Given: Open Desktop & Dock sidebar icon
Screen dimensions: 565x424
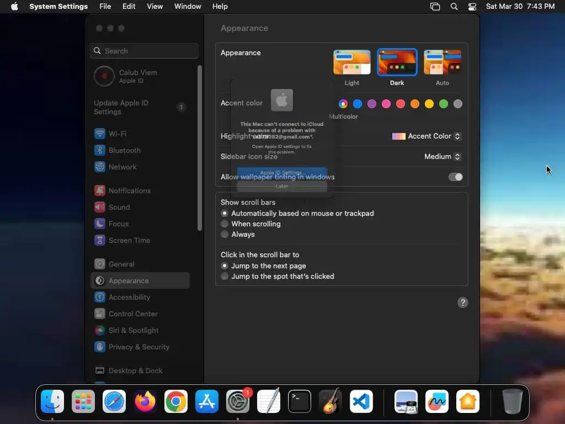Looking at the screenshot, I should tap(100, 370).
